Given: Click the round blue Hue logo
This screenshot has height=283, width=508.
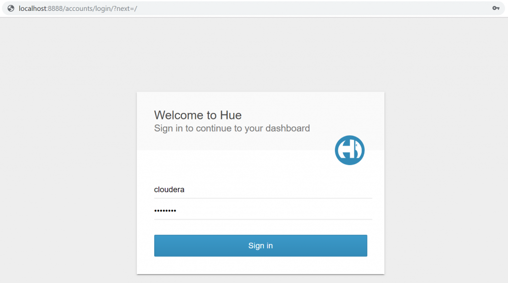Looking at the screenshot, I should coord(350,150).
